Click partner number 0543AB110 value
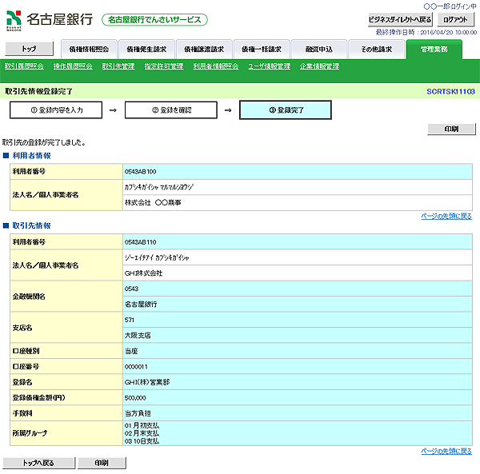Screen dimensions: 480x474 pyautogui.click(x=141, y=242)
